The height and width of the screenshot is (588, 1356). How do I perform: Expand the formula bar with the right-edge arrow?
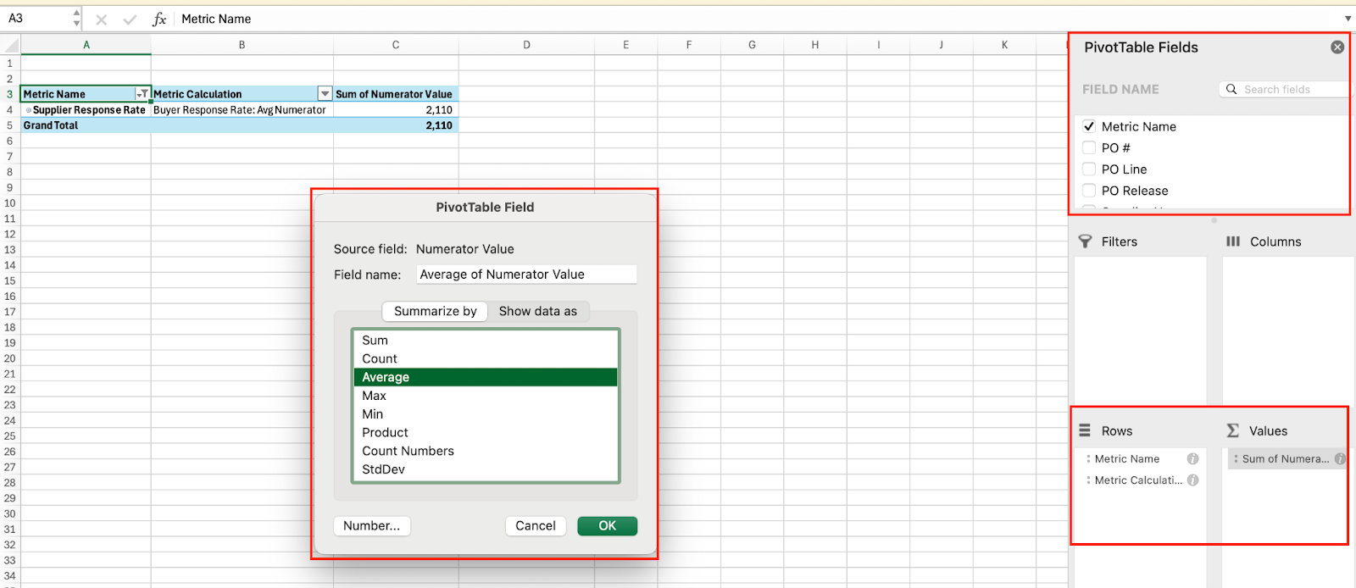(1348, 19)
